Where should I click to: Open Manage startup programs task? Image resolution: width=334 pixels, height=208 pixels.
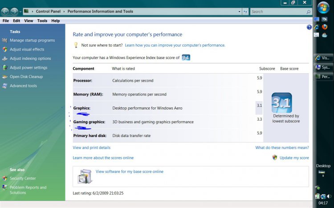coord(33,40)
